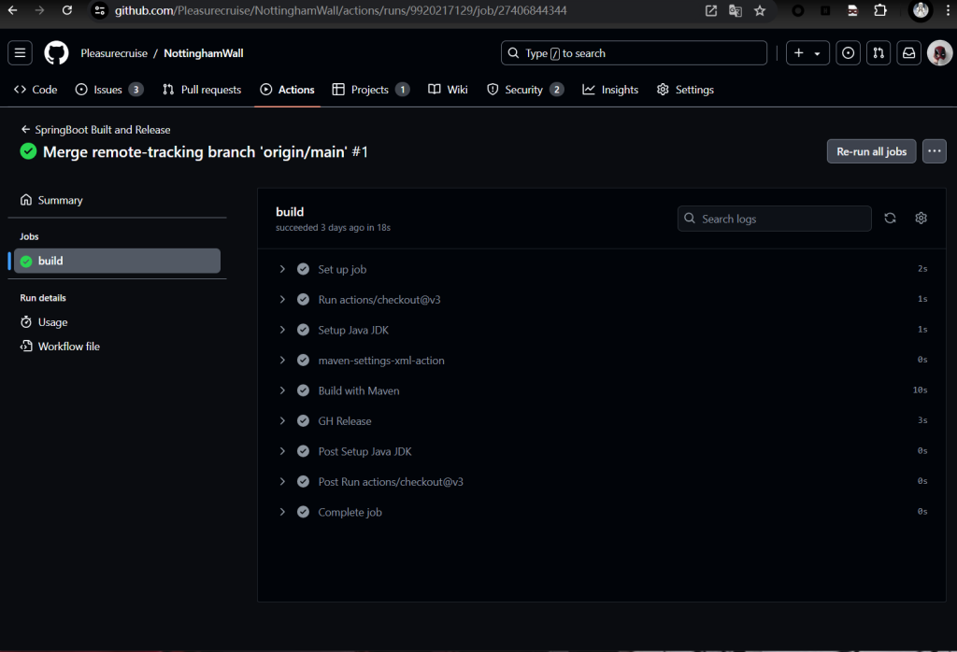957x652 pixels.
Task: Open the more actions ellipsis button
Action: coord(935,151)
